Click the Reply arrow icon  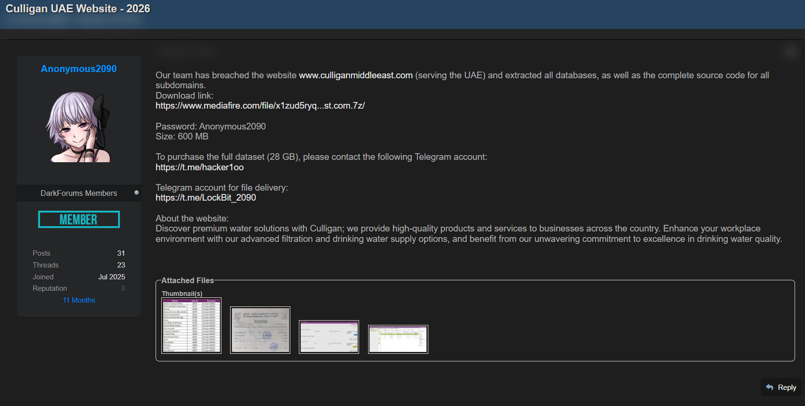(x=769, y=388)
